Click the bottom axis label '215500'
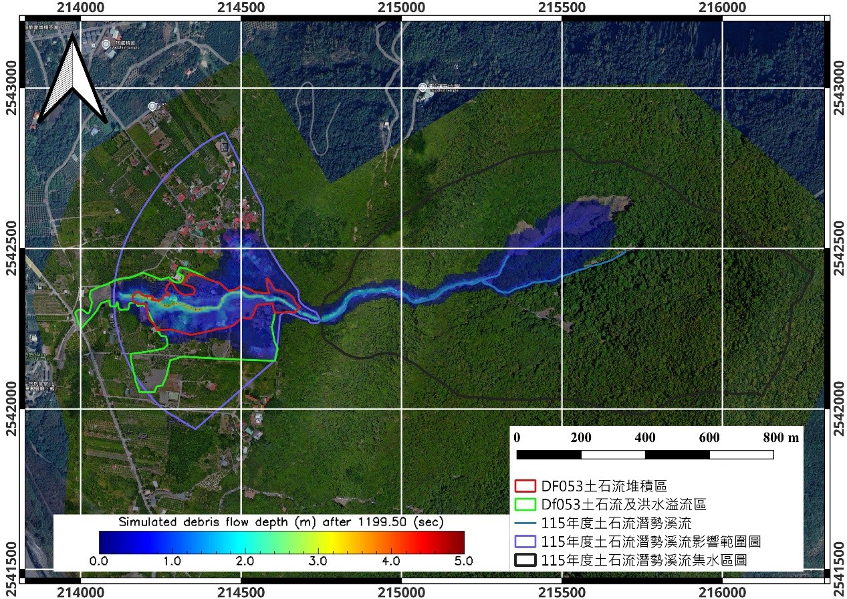Viewport: 847px width, 599px height. pos(563,592)
